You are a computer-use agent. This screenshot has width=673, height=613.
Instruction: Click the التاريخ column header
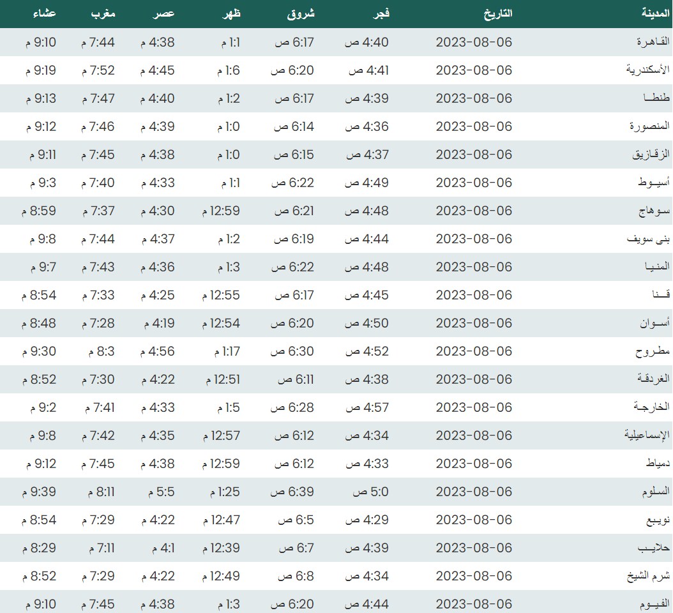(497, 13)
